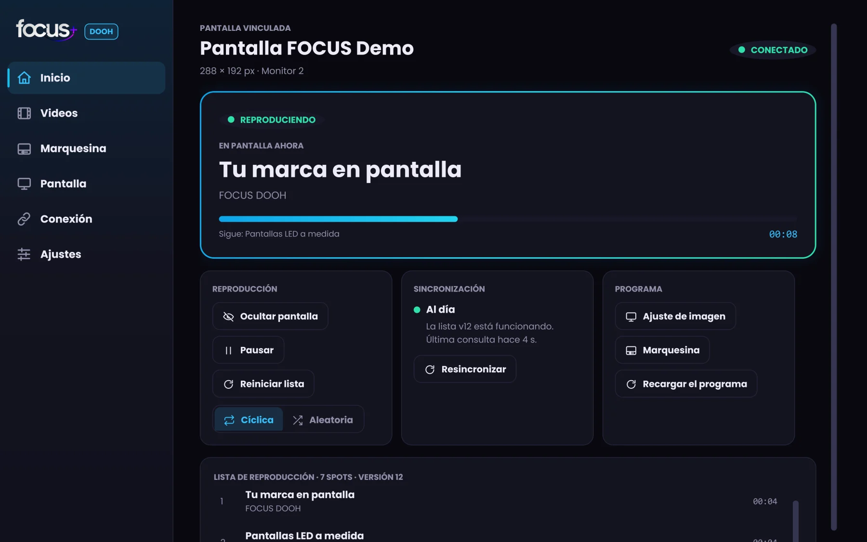Screen dimensions: 867x542
Task: Click the shuffle icon on Aleatoria
Action: point(298,420)
